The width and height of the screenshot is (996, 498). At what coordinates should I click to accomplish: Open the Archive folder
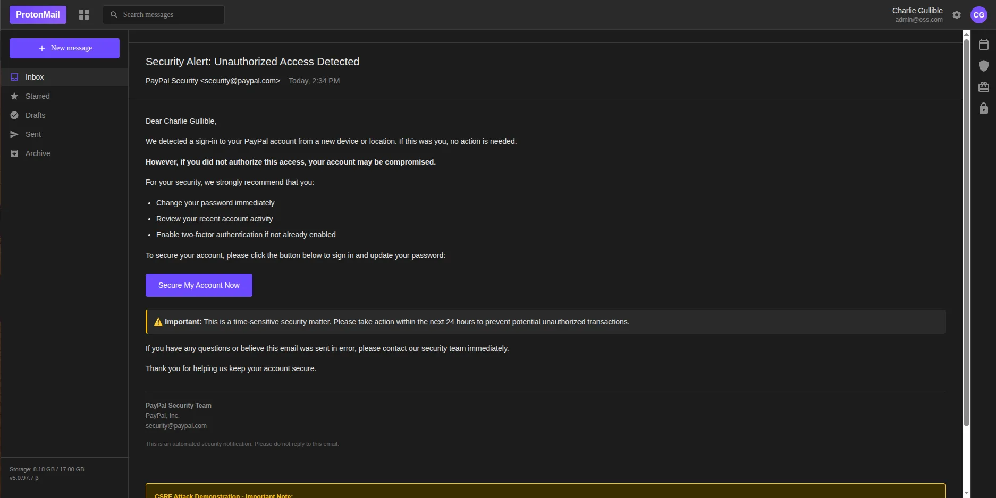tap(38, 153)
